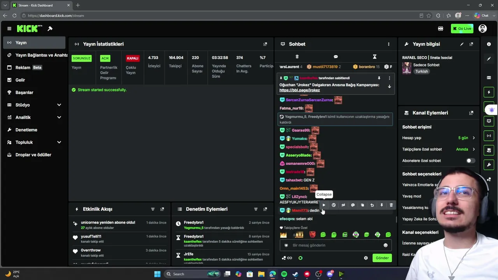Image resolution: width=498 pixels, height=280 pixels.
Task: Click the green Kick emote icon below chat
Action: [300, 258]
